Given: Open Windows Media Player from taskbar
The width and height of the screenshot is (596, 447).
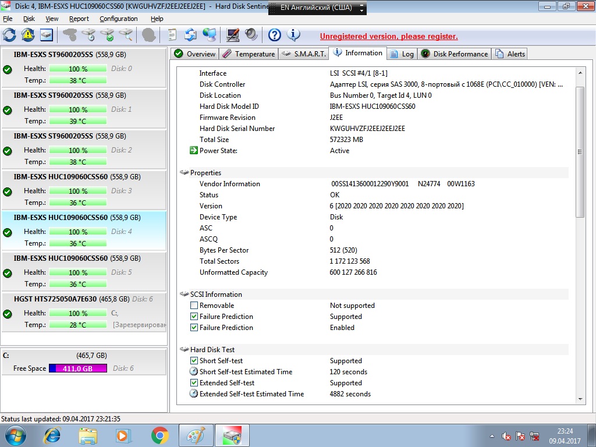Looking at the screenshot, I should tap(123, 435).
